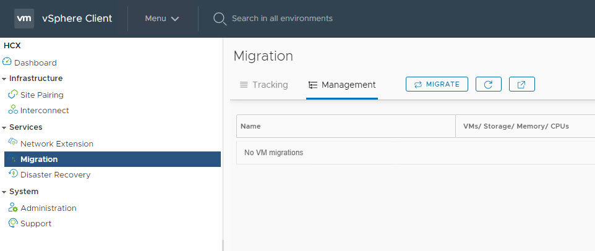The width and height of the screenshot is (595, 251).
Task: Select the Management tab
Action: pos(342,85)
